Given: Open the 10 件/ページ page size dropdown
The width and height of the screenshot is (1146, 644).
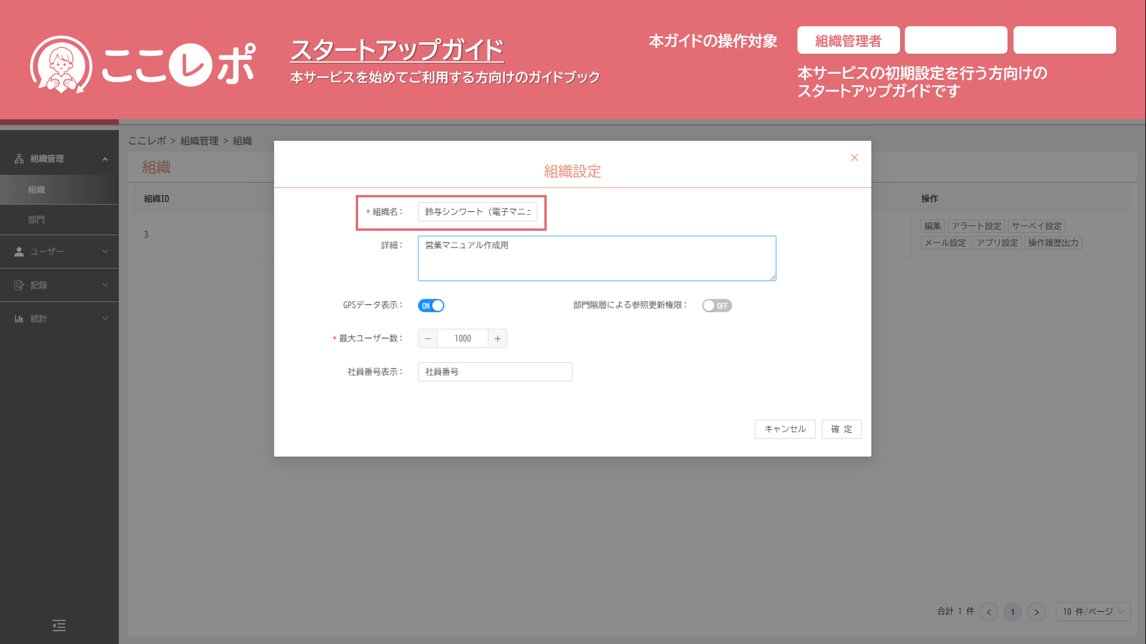Looking at the screenshot, I should (x=1093, y=611).
